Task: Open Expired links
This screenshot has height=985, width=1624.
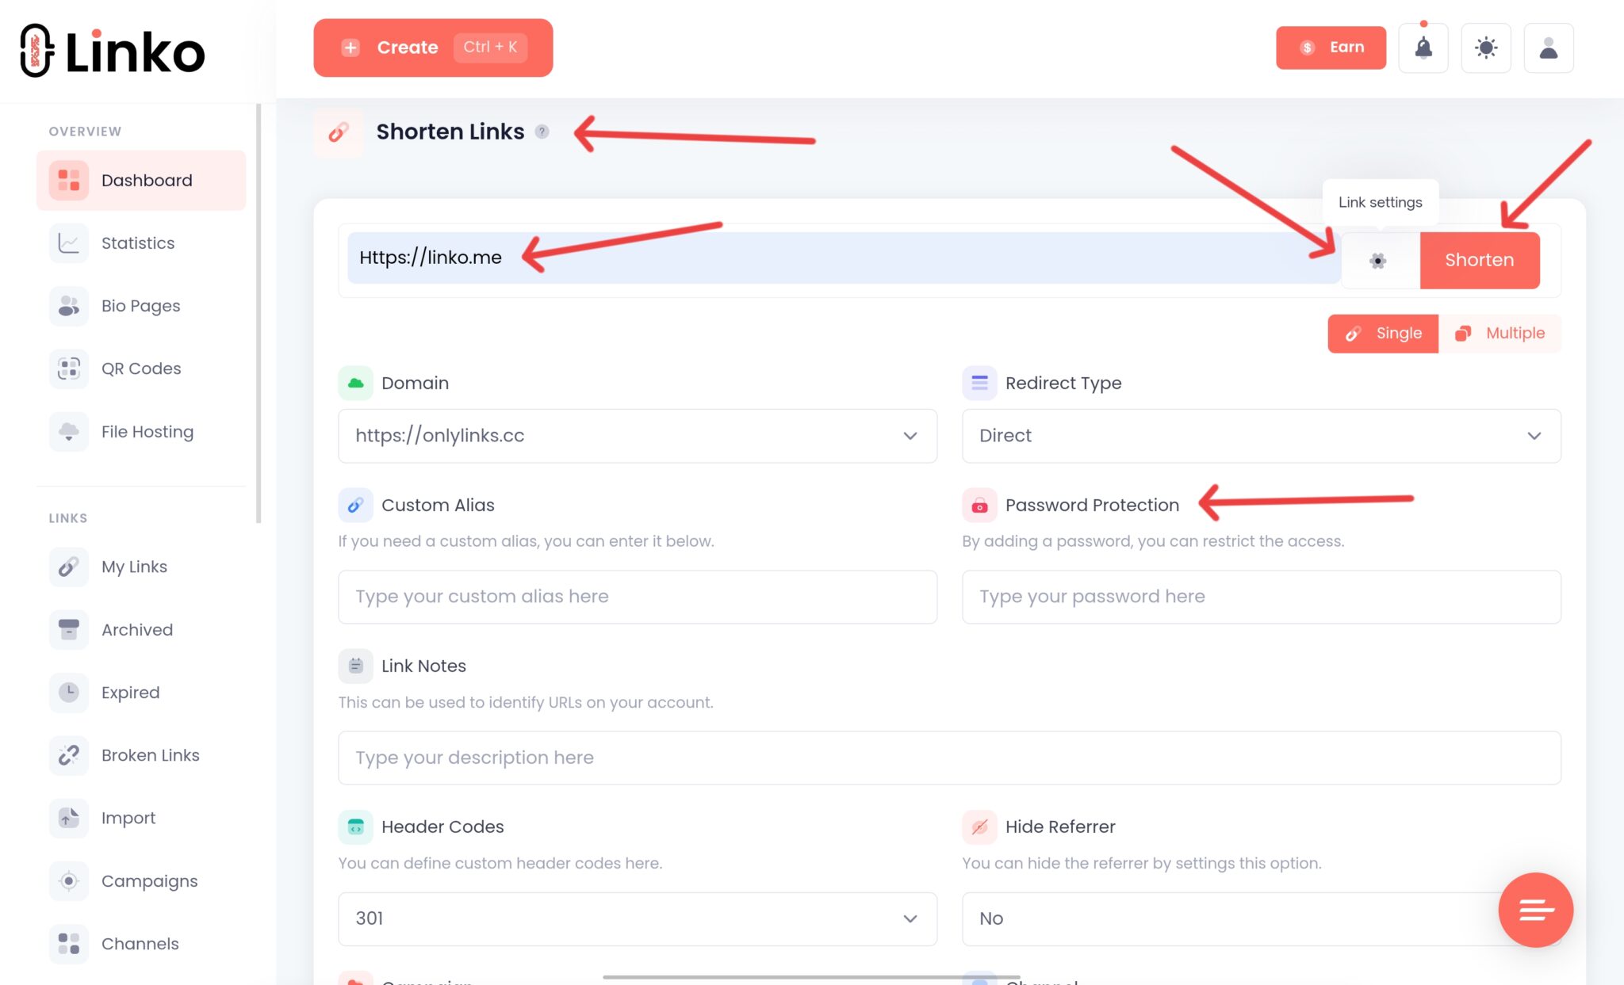Action: (141, 692)
